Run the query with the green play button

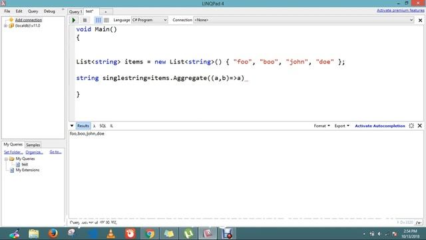[74, 20]
